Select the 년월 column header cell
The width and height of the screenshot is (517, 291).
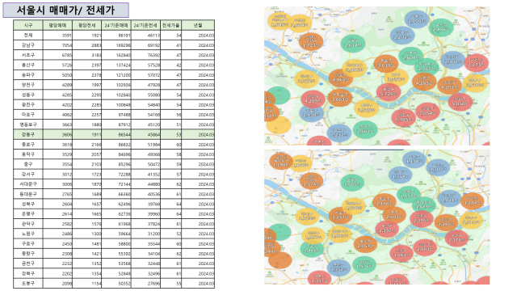click(198, 25)
